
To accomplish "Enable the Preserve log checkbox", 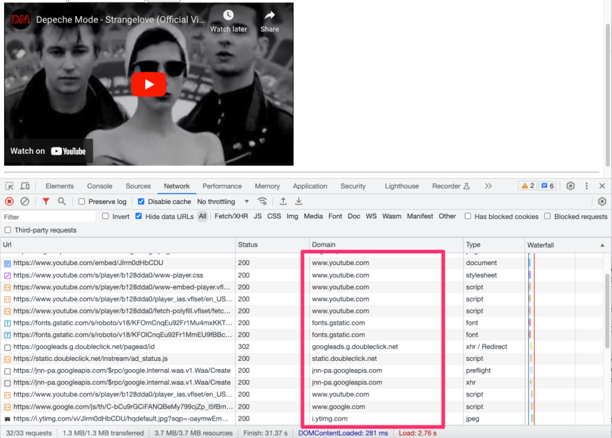I will 81,202.
